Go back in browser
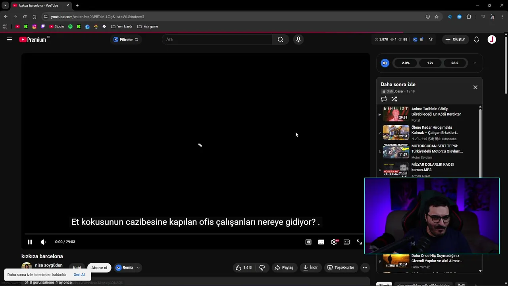 pos(6,17)
